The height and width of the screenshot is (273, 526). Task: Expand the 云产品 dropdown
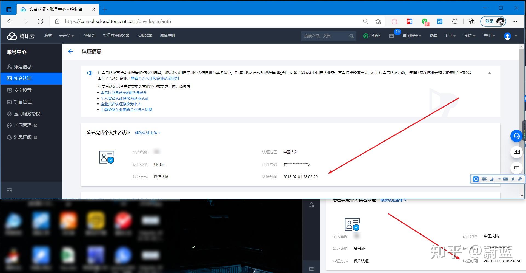pyautogui.click(x=66, y=36)
